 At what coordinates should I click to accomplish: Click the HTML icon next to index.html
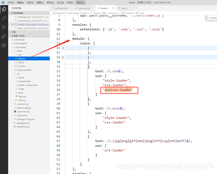coord(15,115)
